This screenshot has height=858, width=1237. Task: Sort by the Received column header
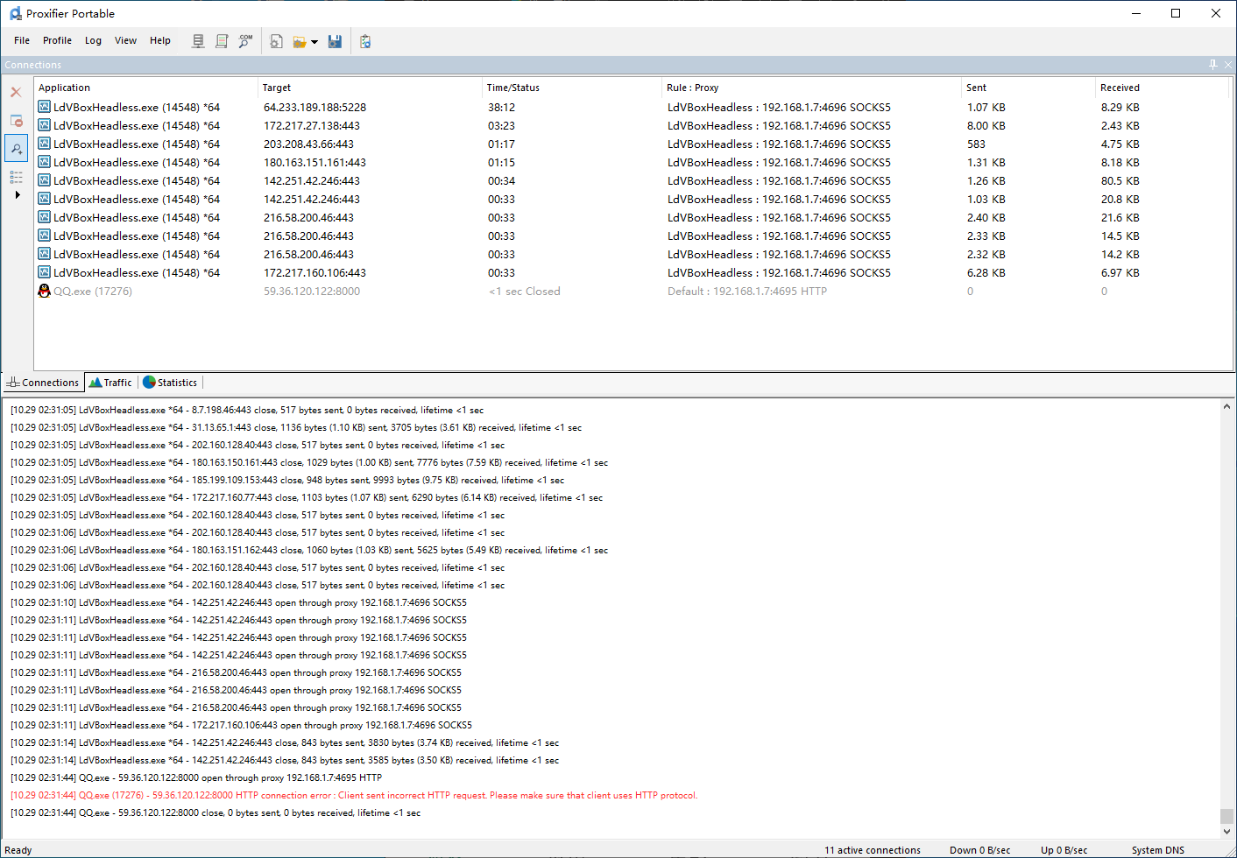coord(1120,88)
